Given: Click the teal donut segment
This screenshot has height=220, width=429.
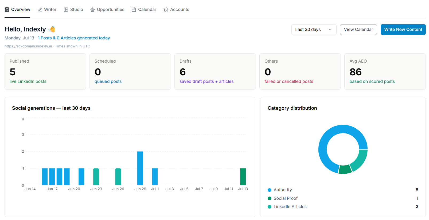Looking at the screenshot, I should 360,161.
